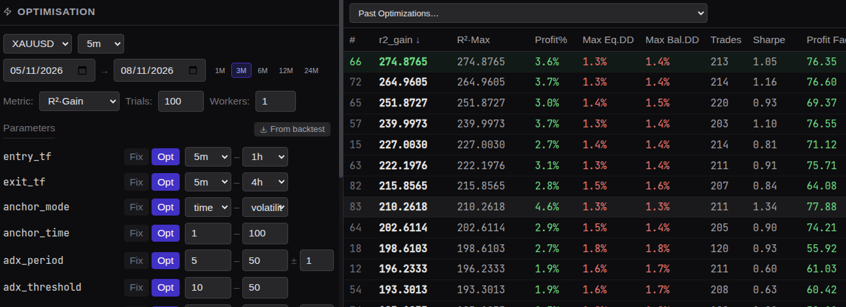Set entry_tf to Fix mode
Screen dimensions: 846x307
pyautogui.click(x=136, y=157)
